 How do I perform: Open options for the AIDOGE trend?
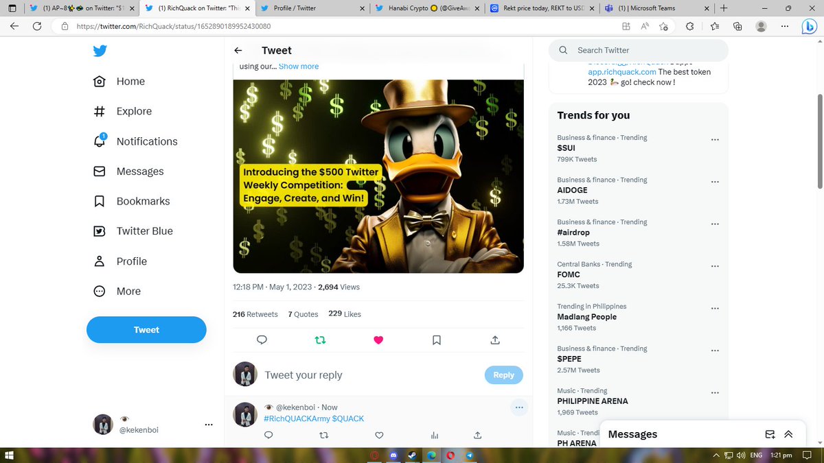tap(715, 182)
